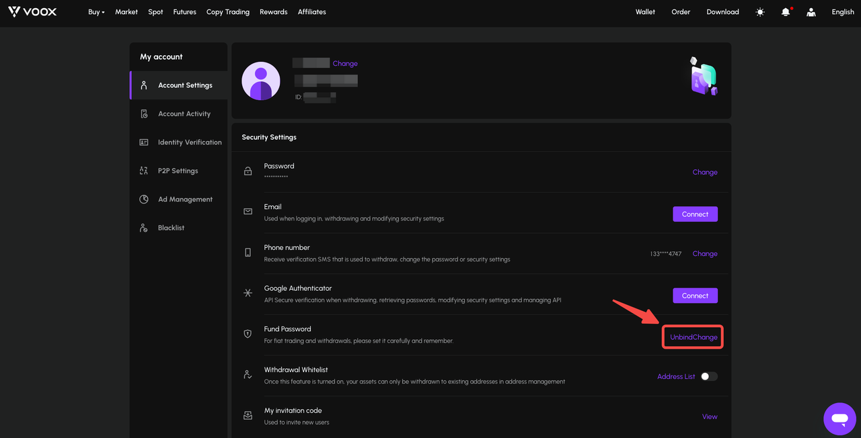Viewport: 861px width, 438px height.
Task: Open the Withdrawal Whitelist Address List
Action: pyautogui.click(x=676, y=377)
